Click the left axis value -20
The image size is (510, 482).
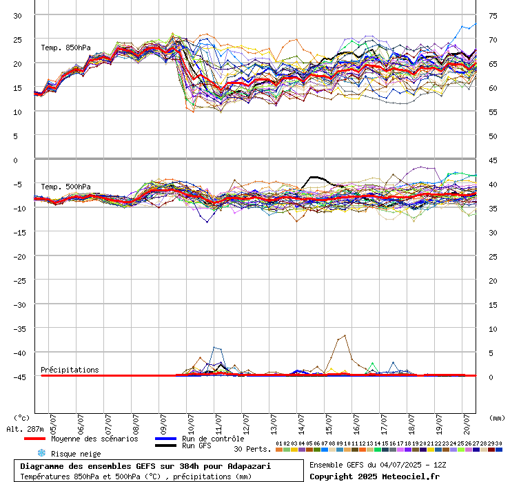[19, 257]
